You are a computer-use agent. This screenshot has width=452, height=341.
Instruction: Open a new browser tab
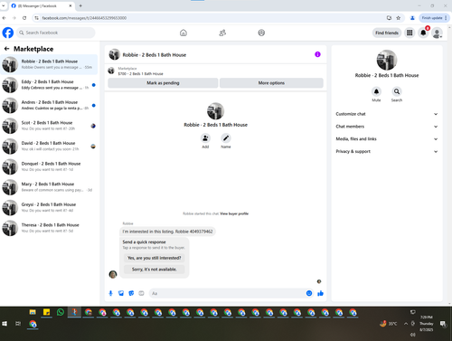[80, 5]
